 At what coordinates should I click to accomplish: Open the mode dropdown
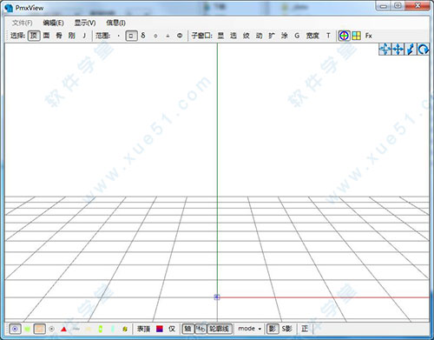[x=249, y=329]
